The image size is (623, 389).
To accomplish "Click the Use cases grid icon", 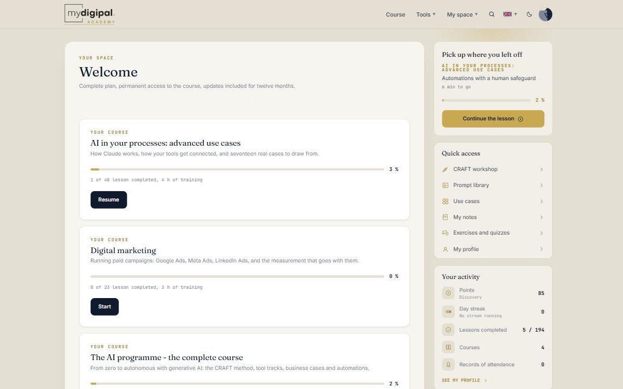I will coord(445,201).
